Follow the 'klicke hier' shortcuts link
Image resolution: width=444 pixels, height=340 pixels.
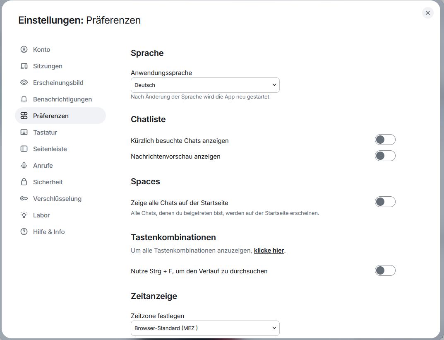click(x=269, y=251)
